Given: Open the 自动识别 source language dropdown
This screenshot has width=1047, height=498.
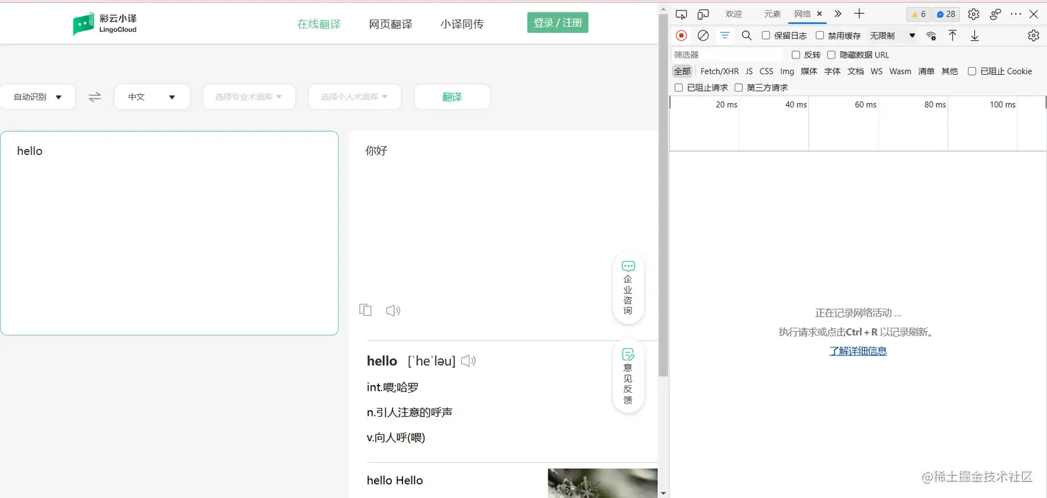Looking at the screenshot, I should 37,97.
